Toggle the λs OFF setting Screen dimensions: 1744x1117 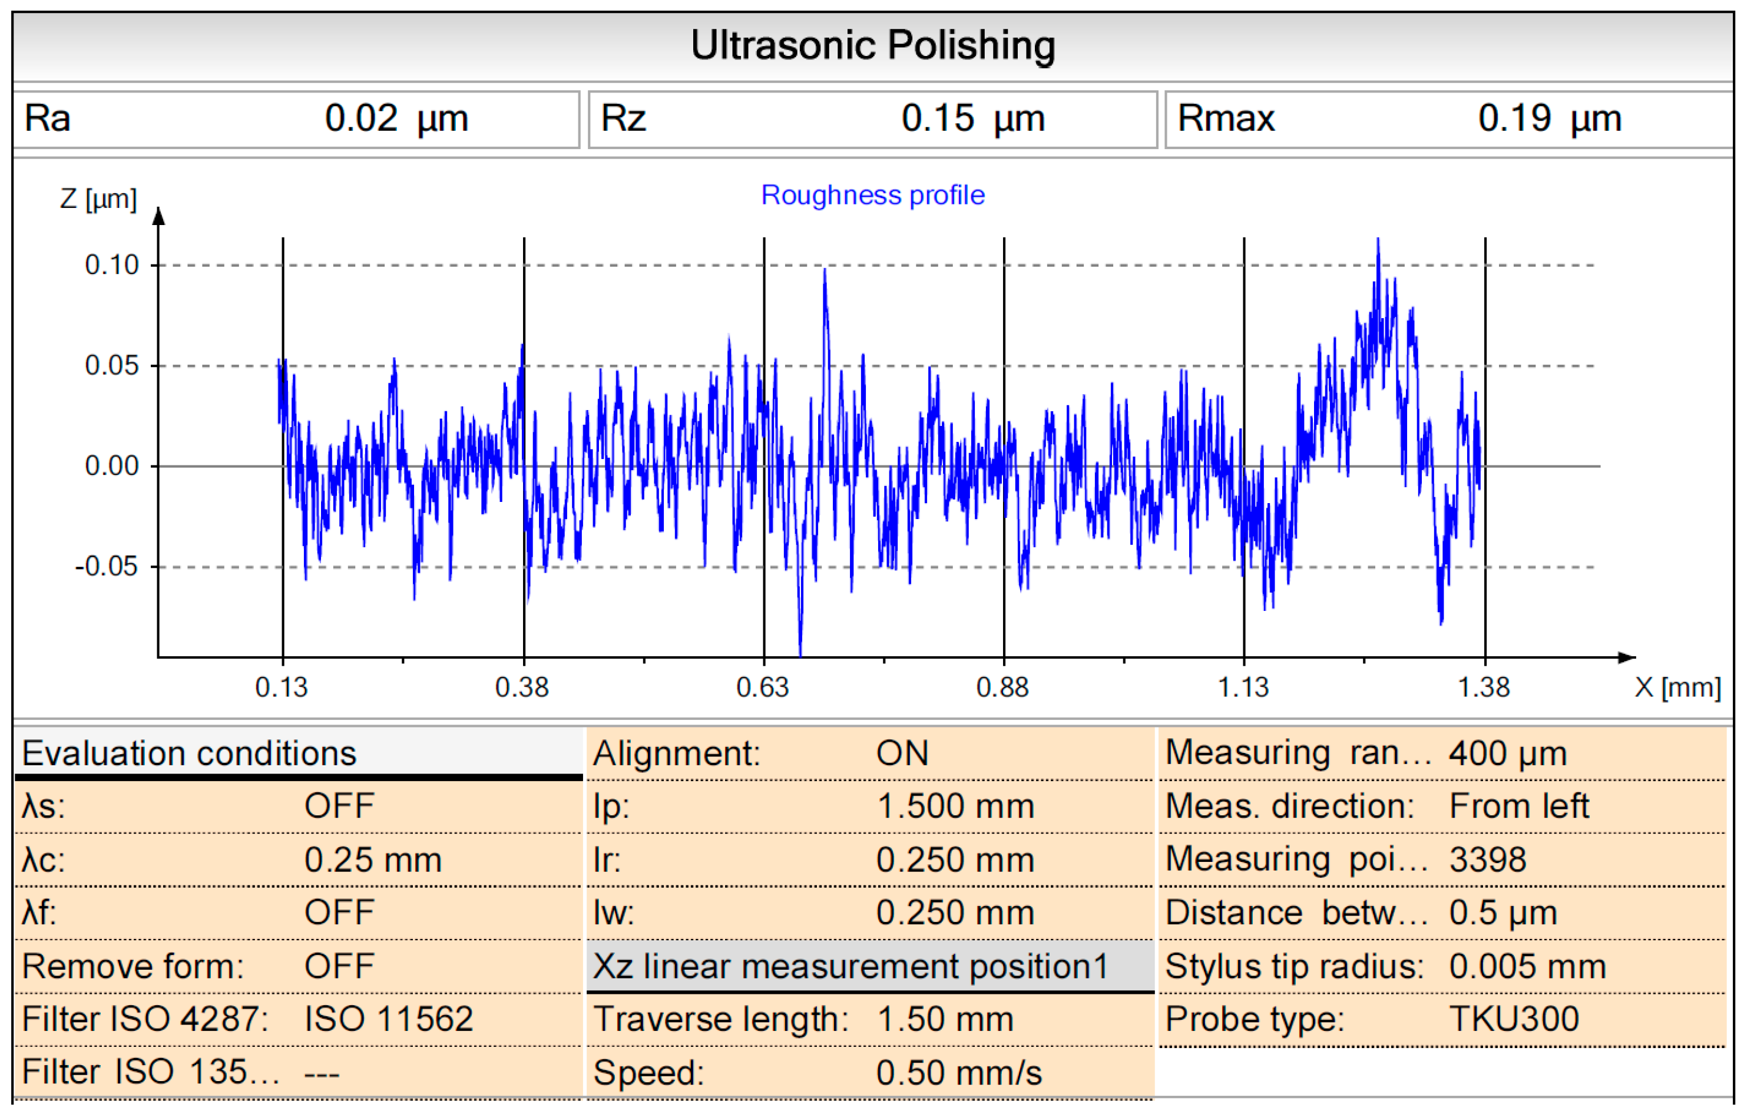pos(339,807)
